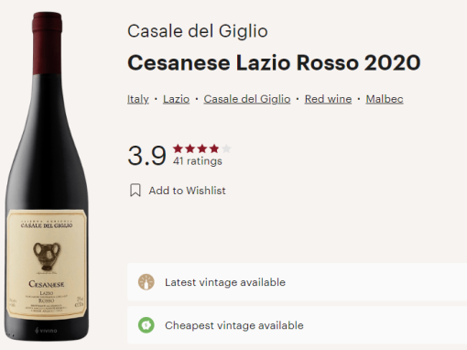467x350 pixels.
Task: Click the Wishlist bookmark icon
Action: (136, 191)
